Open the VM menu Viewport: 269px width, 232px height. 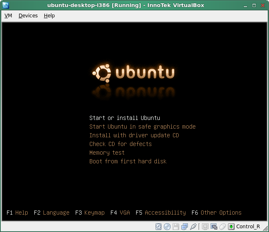click(x=8, y=15)
